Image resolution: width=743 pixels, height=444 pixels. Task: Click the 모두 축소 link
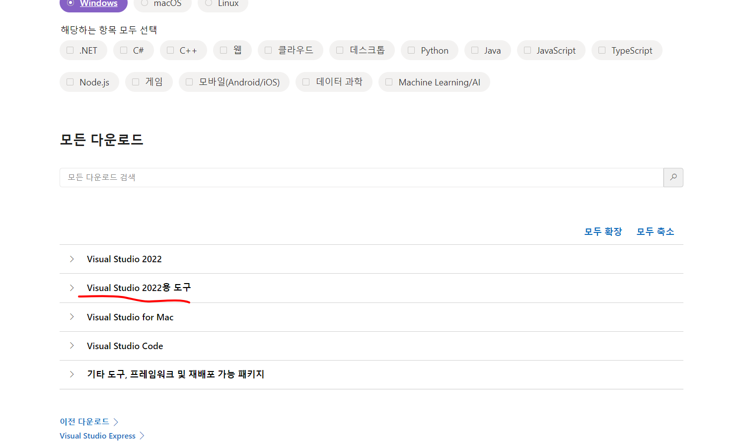(655, 231)
